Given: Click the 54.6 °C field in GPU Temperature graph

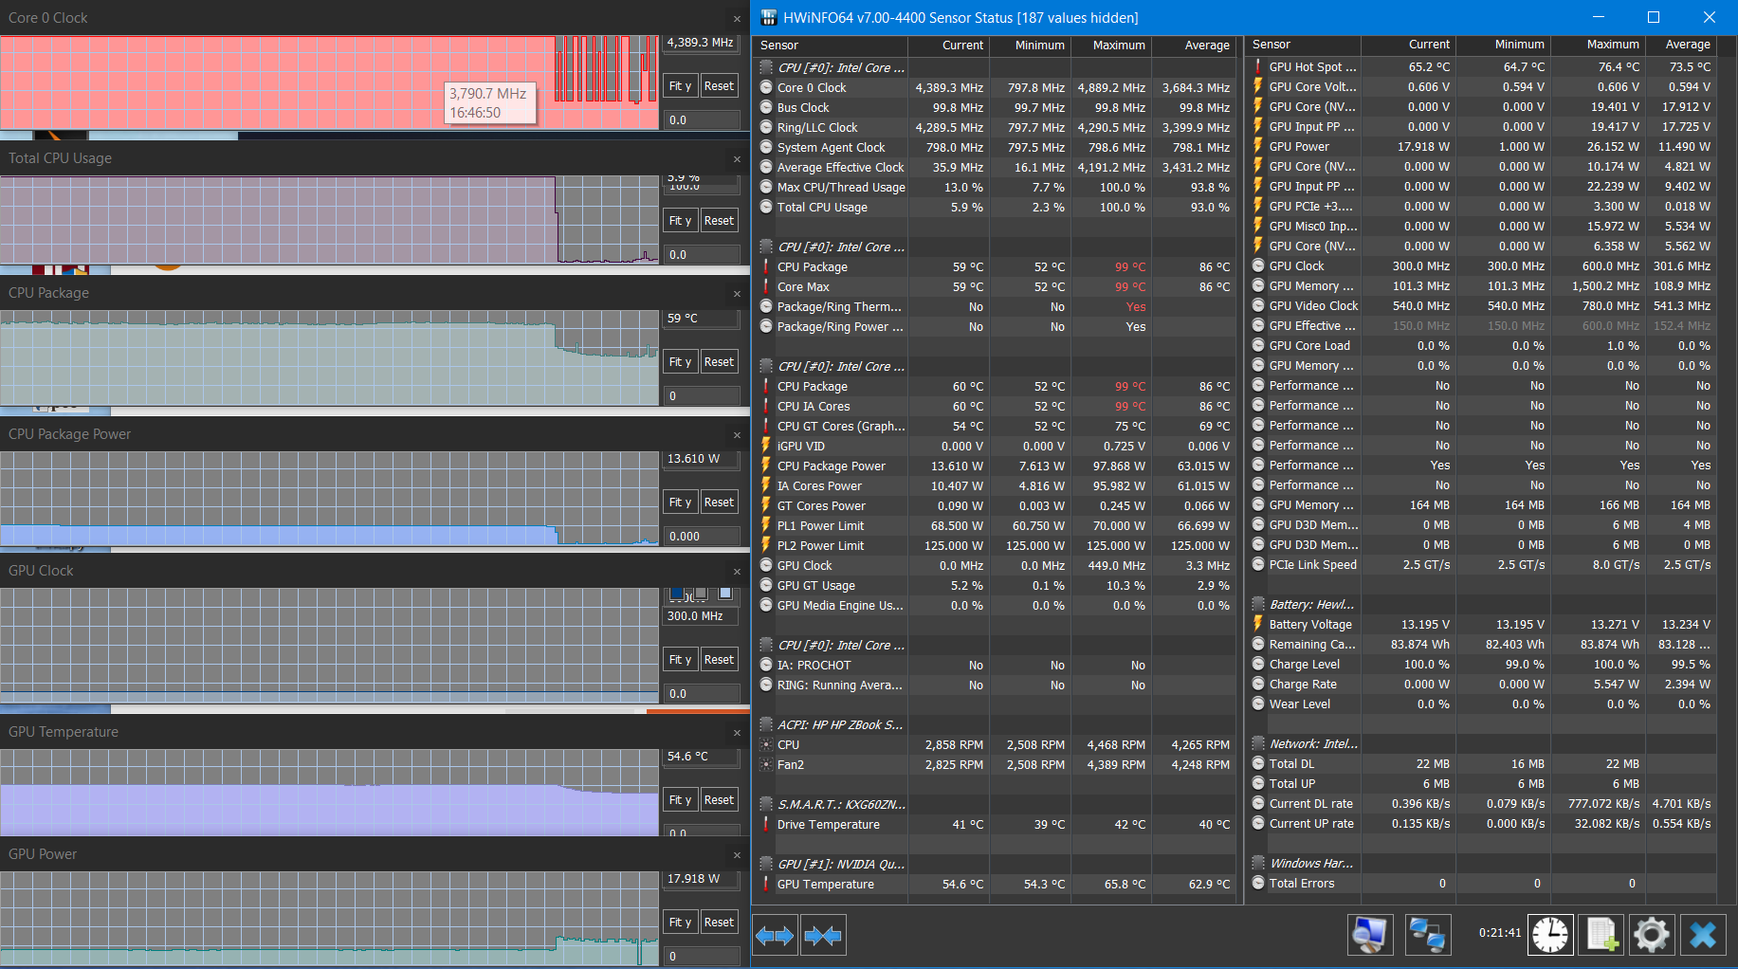Looking at the screenshot, I should point(701,757).
